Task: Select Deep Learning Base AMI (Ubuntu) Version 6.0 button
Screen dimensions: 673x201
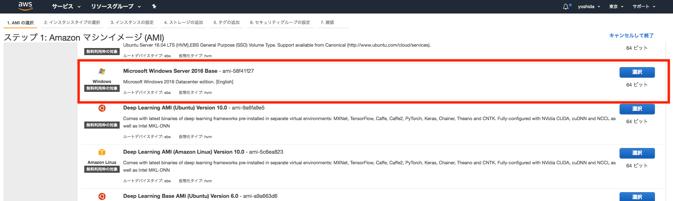Action: tap(637, 197)
